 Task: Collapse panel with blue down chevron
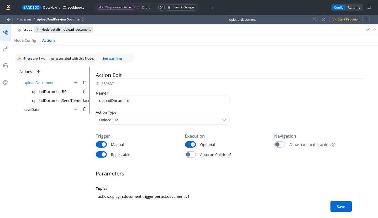(x=368, y=30)
